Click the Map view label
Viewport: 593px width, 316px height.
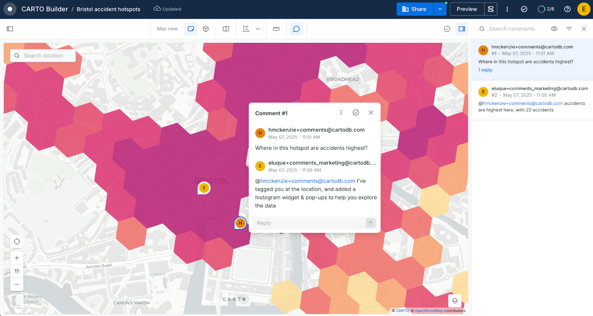(167, 29)
